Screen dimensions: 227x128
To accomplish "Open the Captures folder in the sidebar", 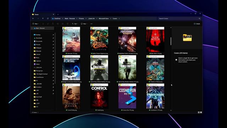I will [38, 61].
